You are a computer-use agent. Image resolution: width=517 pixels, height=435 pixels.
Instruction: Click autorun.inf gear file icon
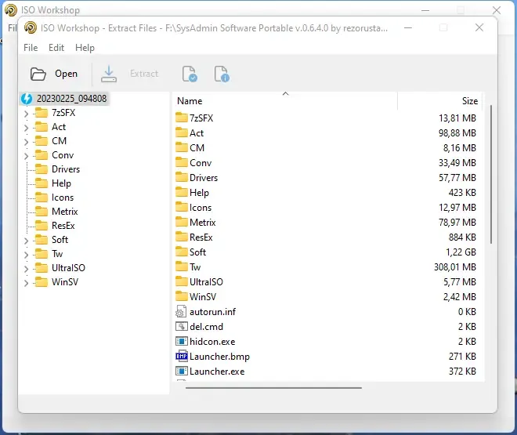coord(181,311)
